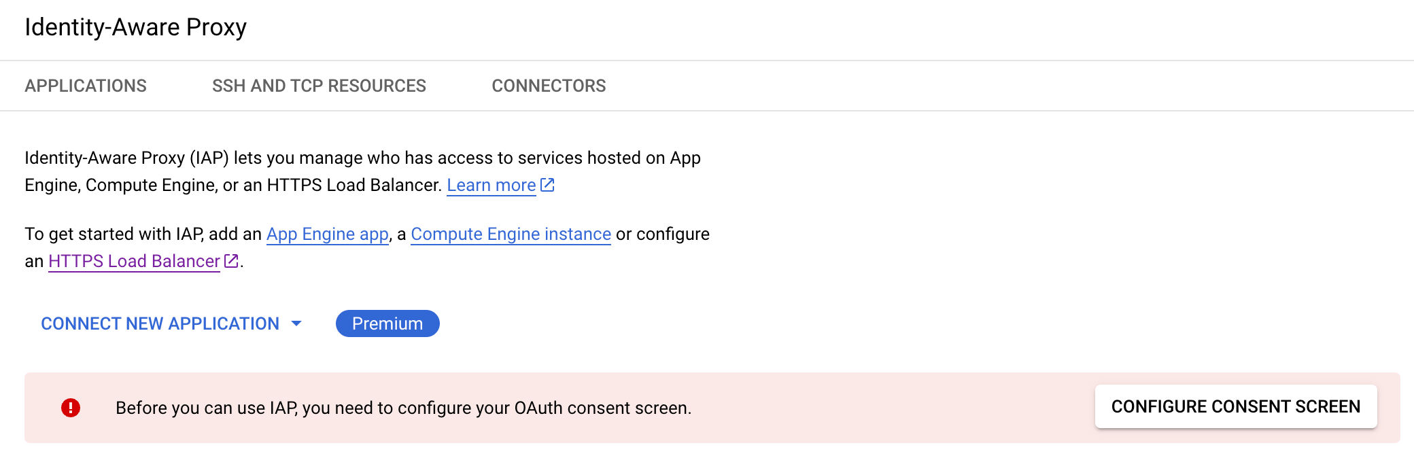Viewport: 1414px width, 473px height.
Task: Open the CONNECT NEW APPLICATION menu button
Action: [x=160, y=323]
